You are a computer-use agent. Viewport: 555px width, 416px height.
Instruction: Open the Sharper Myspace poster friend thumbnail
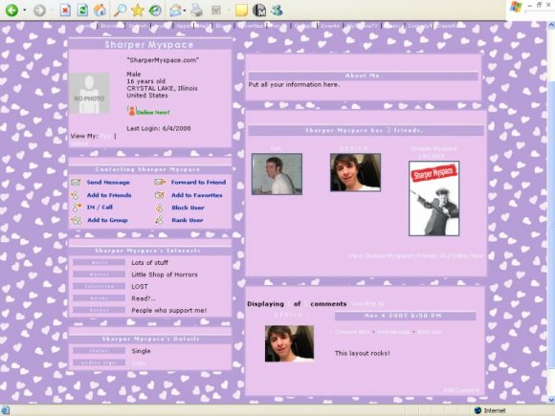(433, 199)
